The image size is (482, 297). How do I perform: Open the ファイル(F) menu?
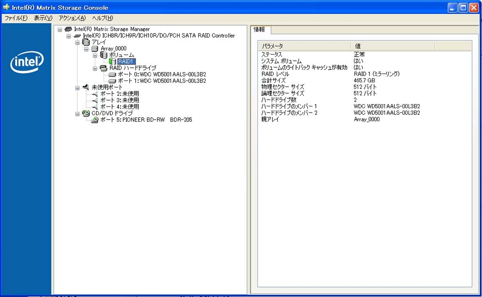click(x=16, y=18)
